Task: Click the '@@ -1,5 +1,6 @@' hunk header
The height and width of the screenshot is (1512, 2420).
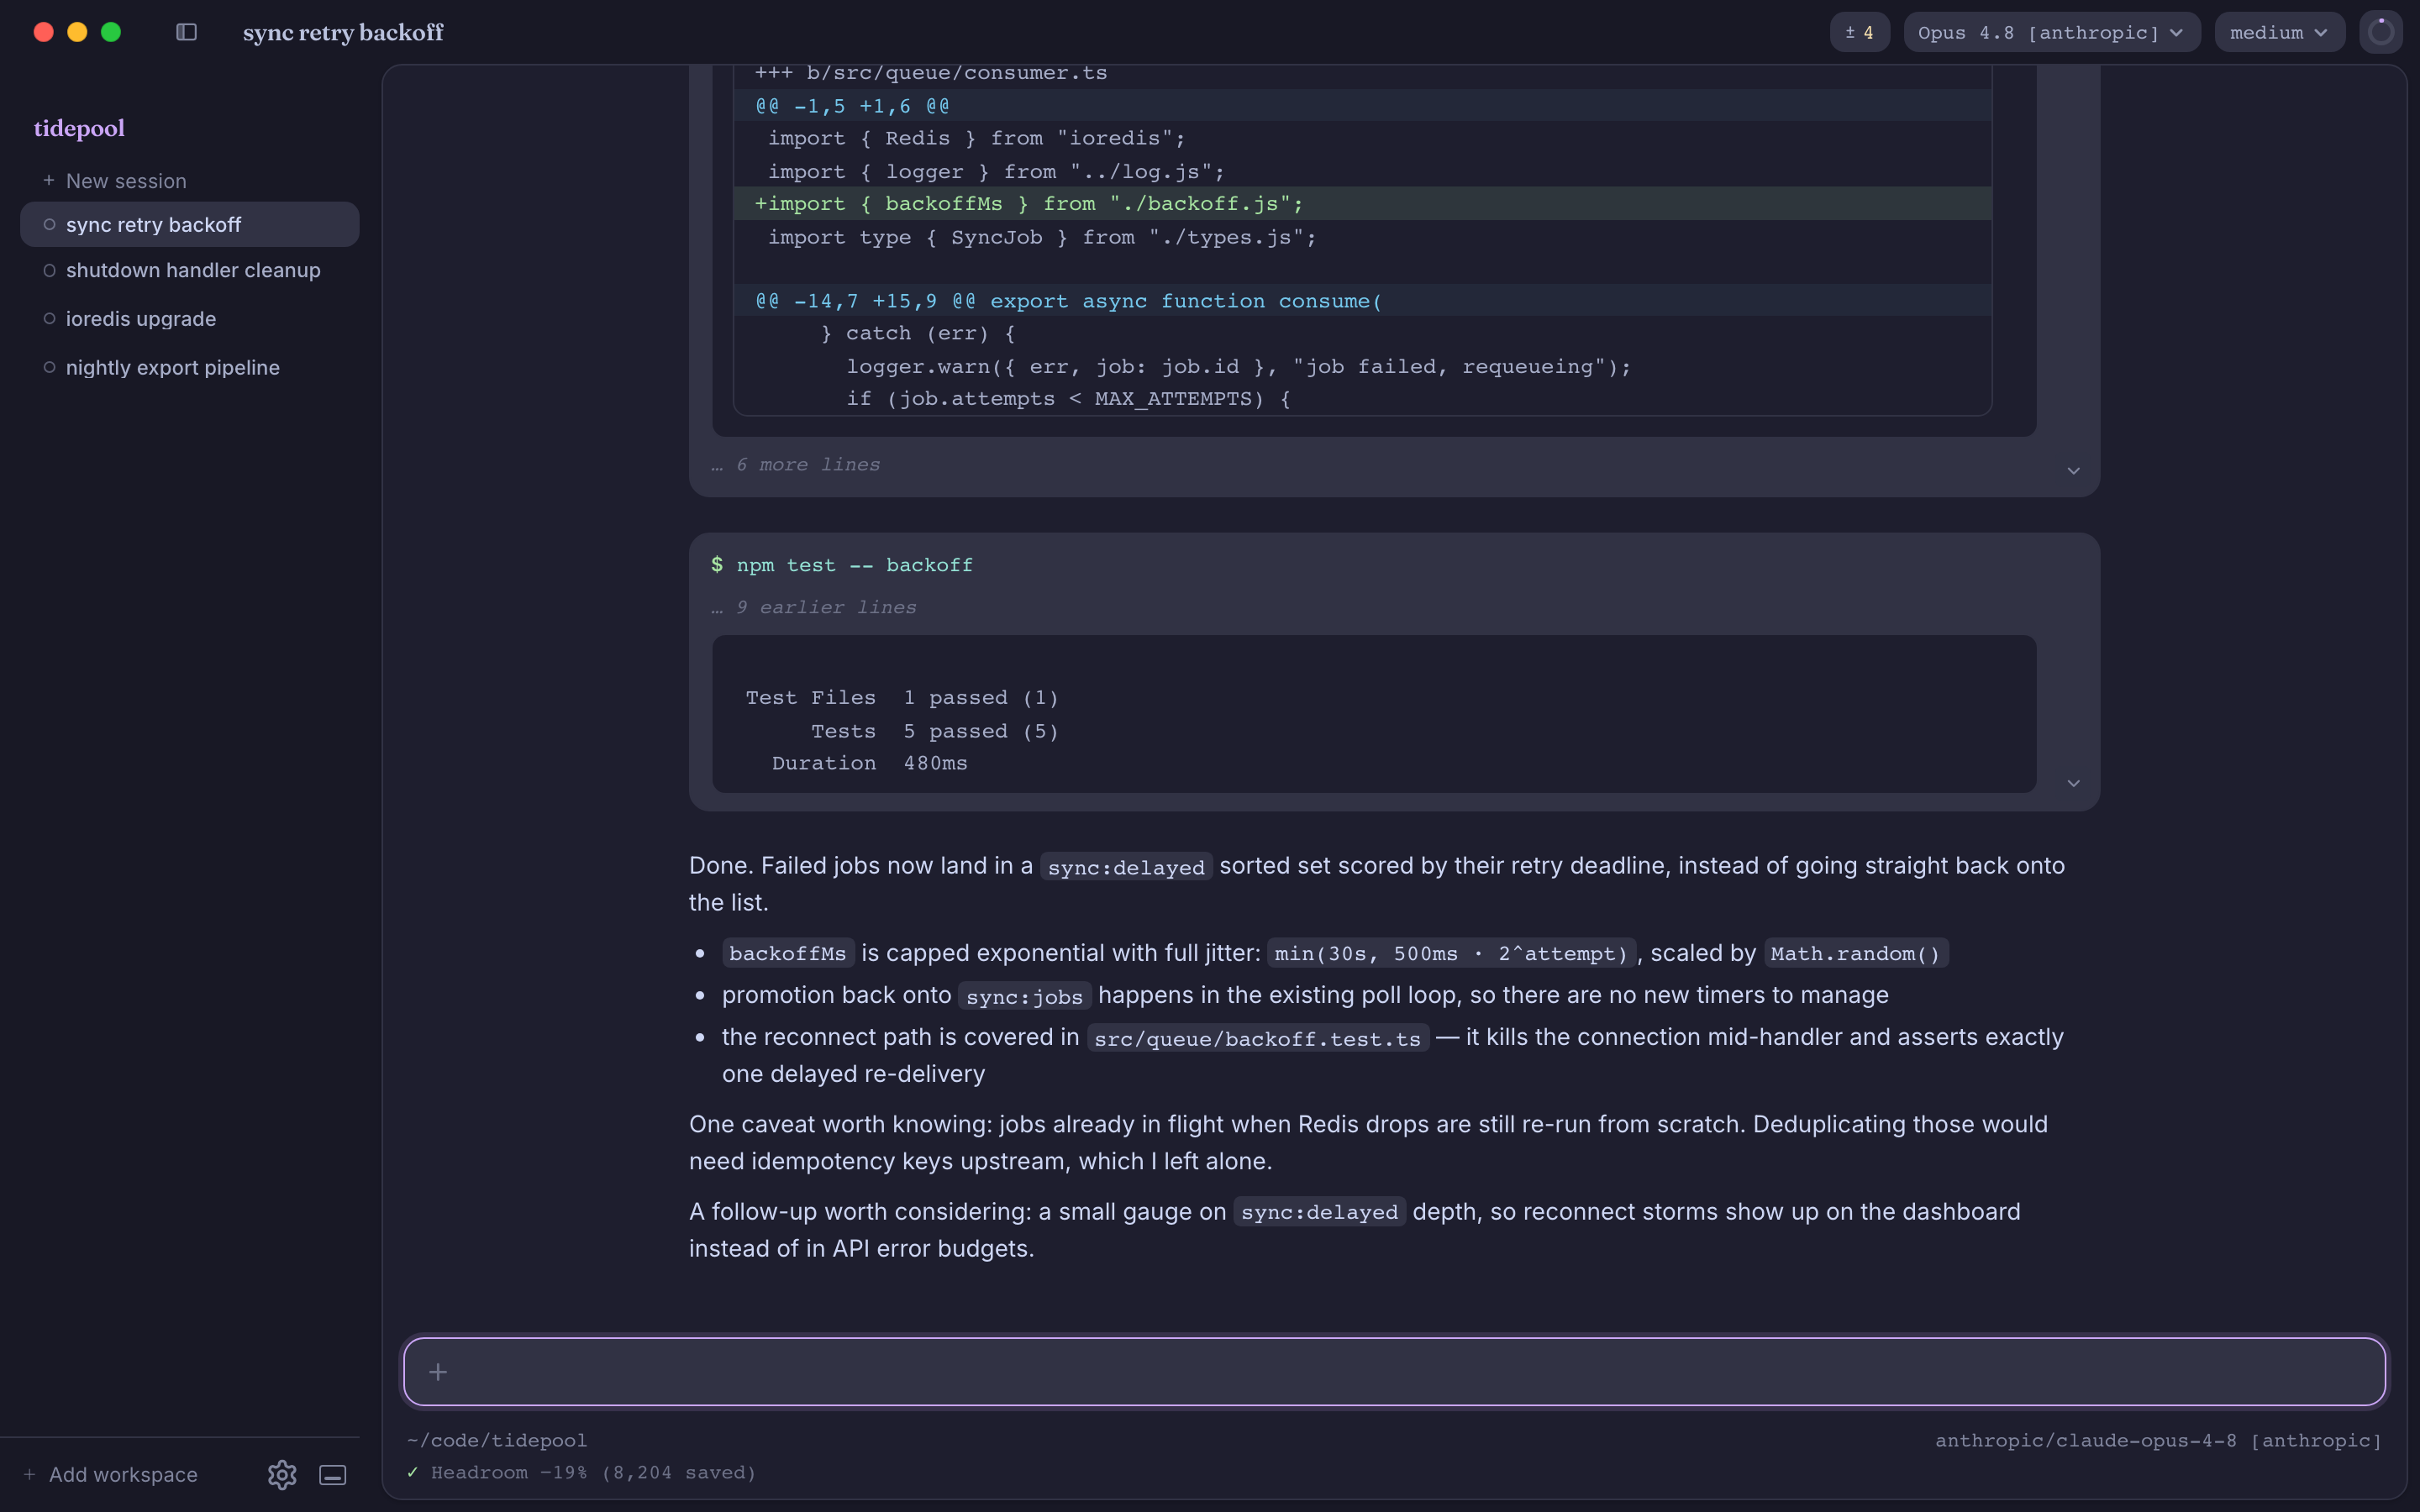Action: coord(1362,106)
